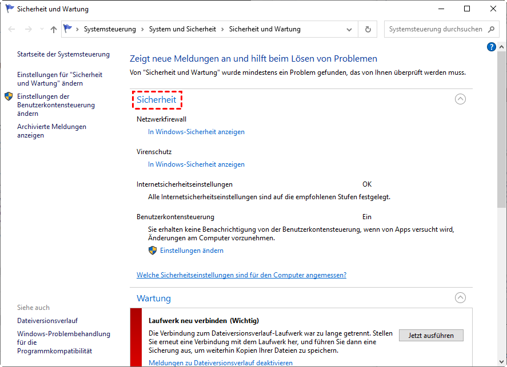Close the Sicherheit und Wartung window
Image resolution: width=507 pixels, height=367 pixels.
coord(493,9)
